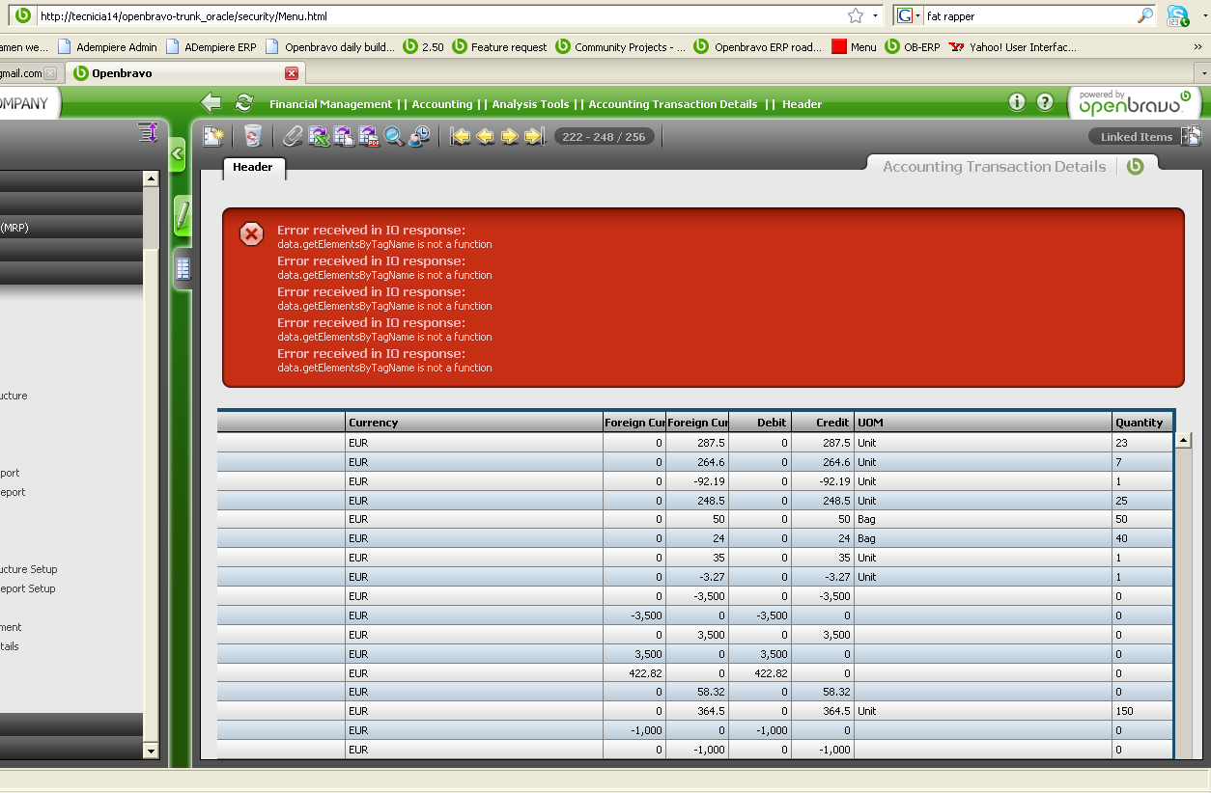Image resolution: width=1211 pixels, height=793 pixels.
Task: Go to the first record arrow
Action: pos(461,137)
